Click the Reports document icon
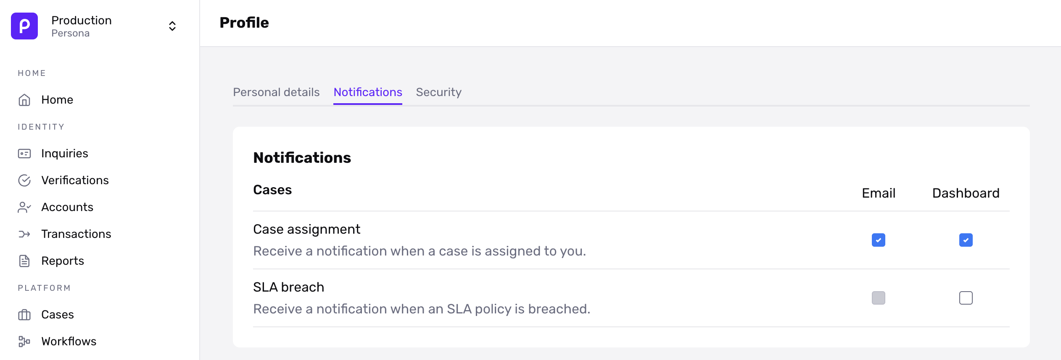This screenshot has width=1061, height=360. coord(24,261)
